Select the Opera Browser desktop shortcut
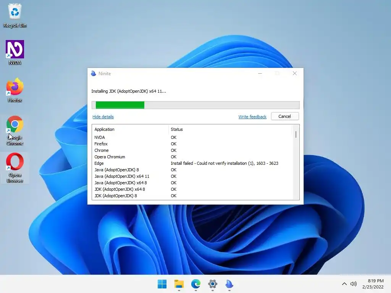The height and width of the screenshot is (293, 391). pyautogui.click(x=15, y=168)
